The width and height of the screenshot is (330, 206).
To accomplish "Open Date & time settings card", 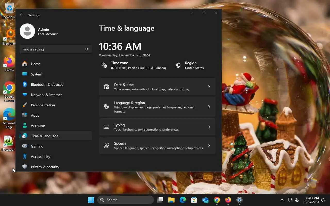I will coord(157,87).
